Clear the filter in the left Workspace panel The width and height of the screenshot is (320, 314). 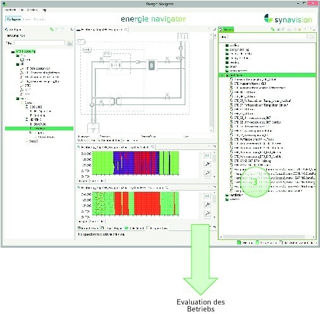coord(70,43)
